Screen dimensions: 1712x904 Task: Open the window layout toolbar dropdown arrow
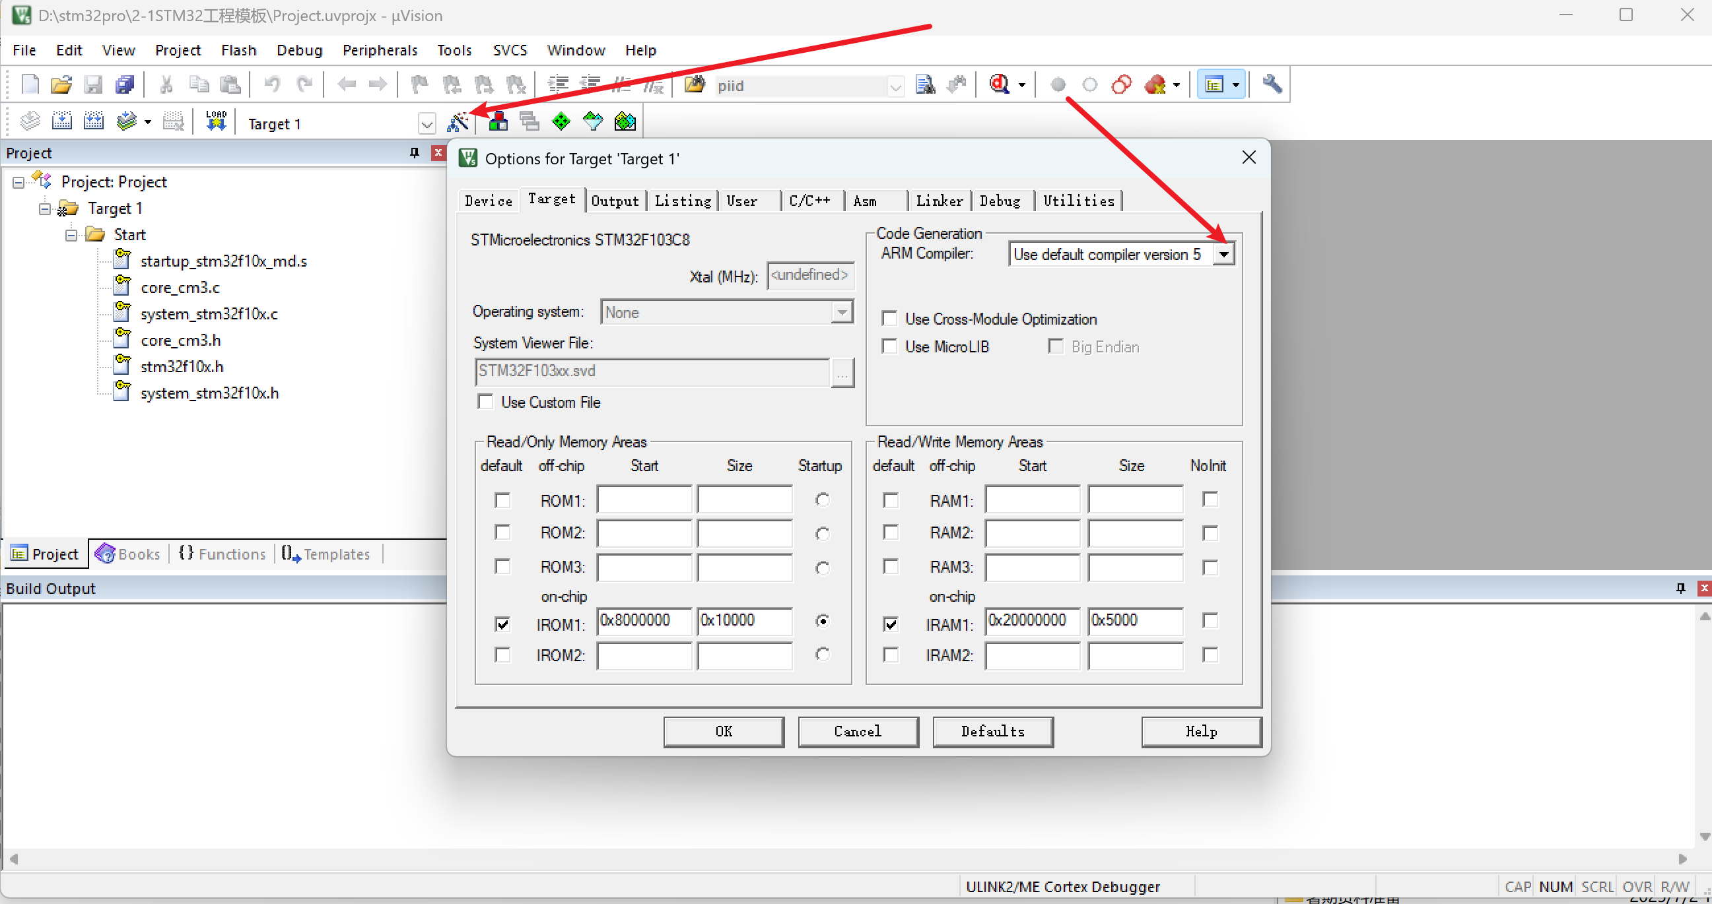point(1235,85)
